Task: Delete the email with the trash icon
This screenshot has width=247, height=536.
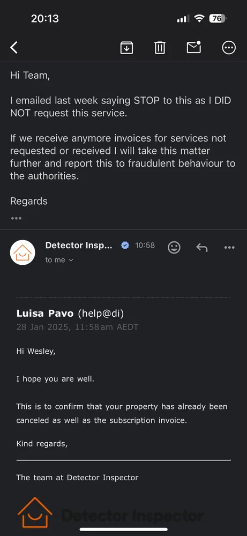Action: click(x=160, y=48)
